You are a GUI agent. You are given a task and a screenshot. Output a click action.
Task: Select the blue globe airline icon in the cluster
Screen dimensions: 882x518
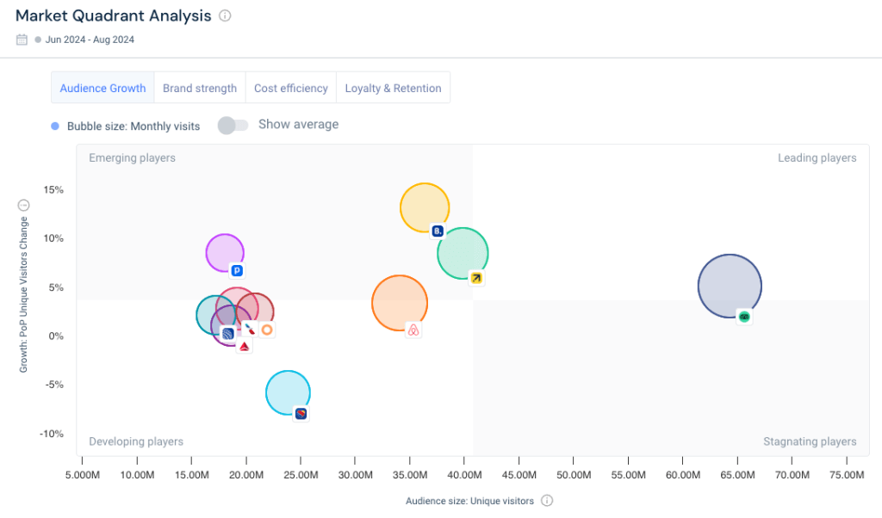pyautogui.click(x=227, y=331)
